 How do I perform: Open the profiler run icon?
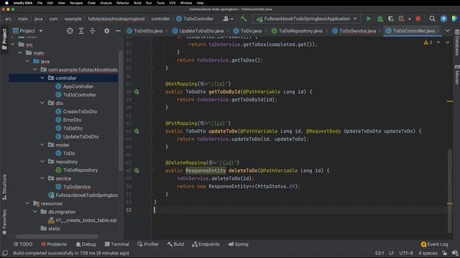coord(401,19)
